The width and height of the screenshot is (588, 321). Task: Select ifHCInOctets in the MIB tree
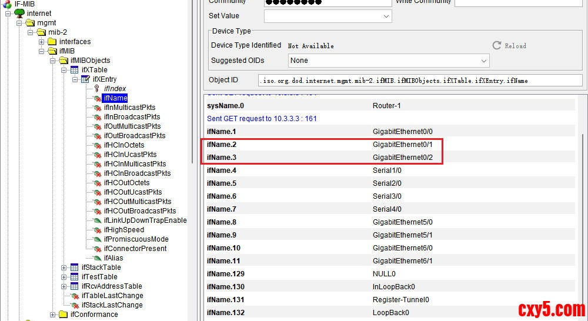pos(123,145)
